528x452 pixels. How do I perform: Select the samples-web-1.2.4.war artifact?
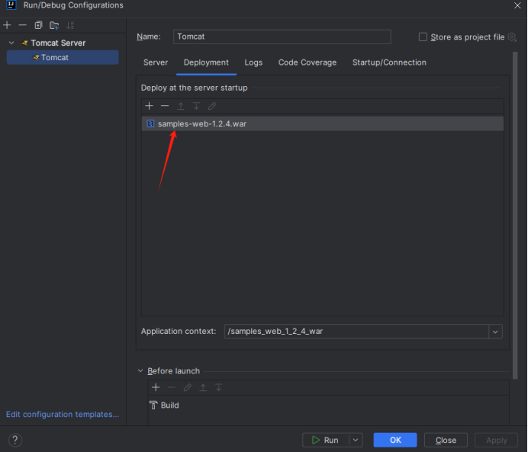coord(201,123)
